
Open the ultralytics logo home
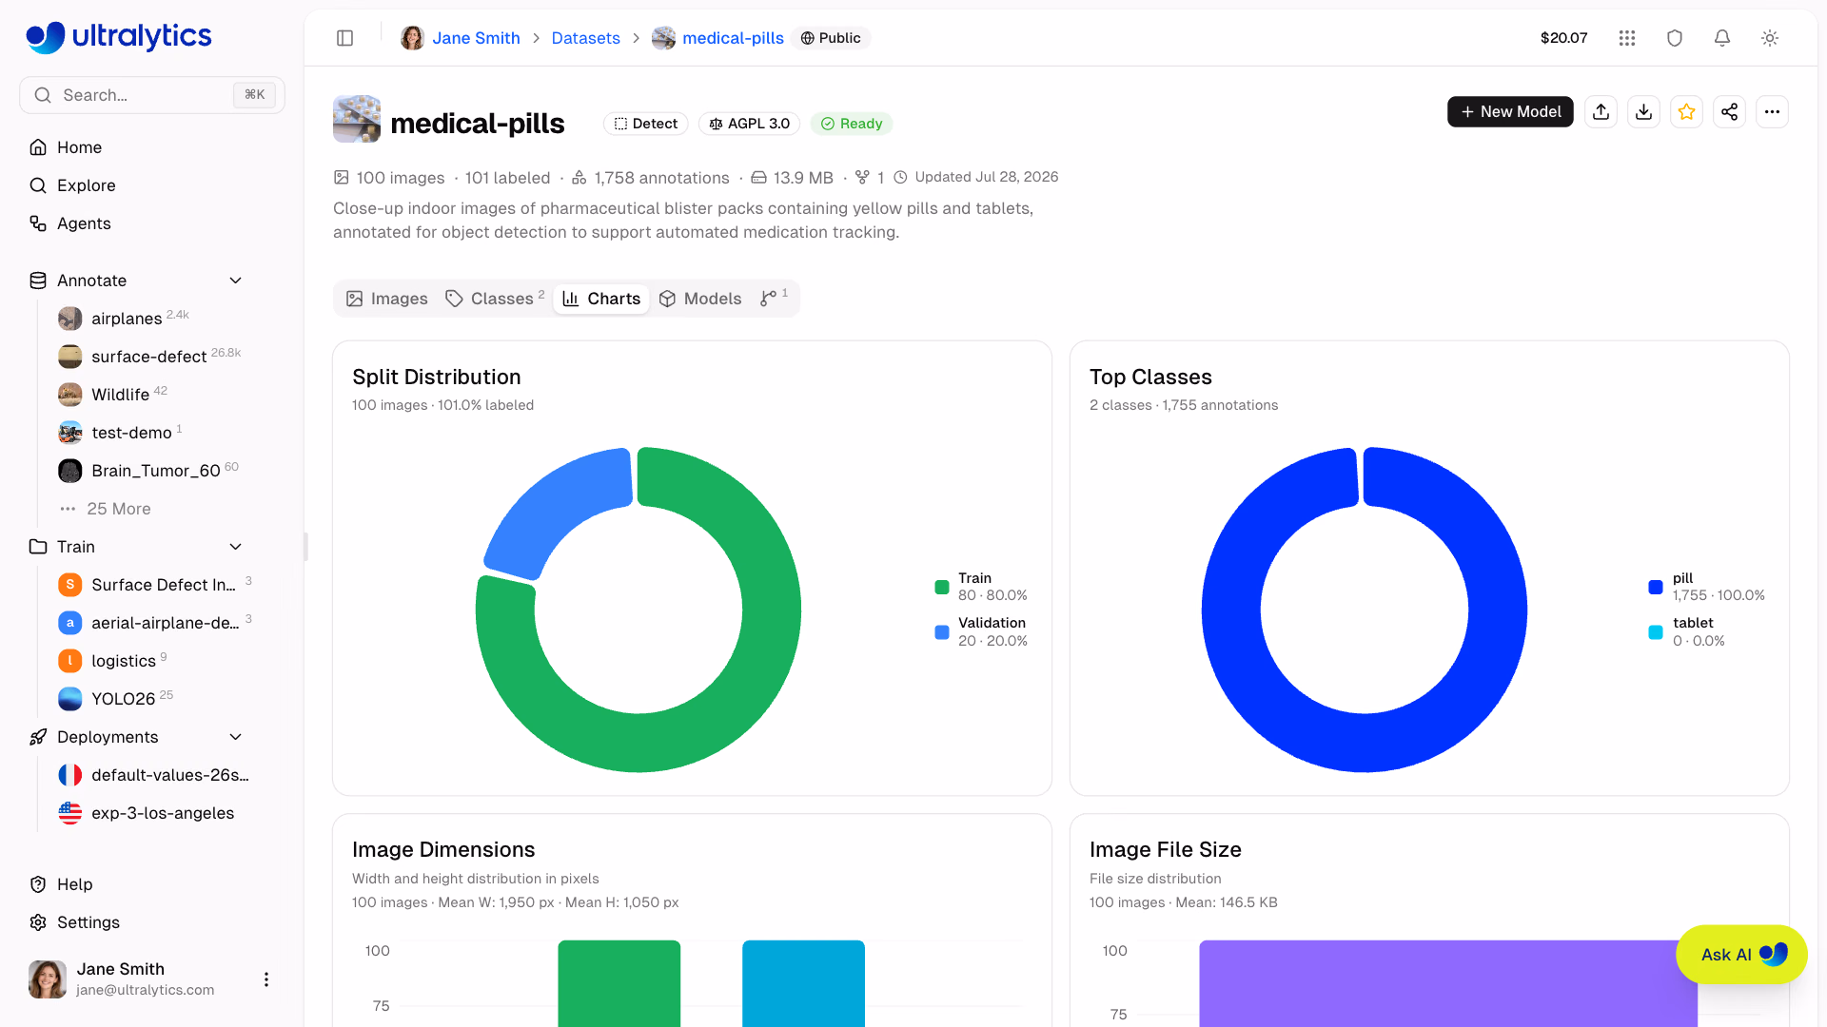(119, 37)
